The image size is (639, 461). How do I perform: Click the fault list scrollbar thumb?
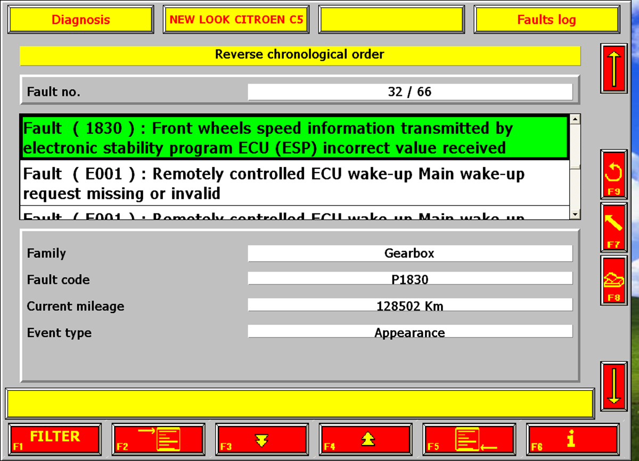point(575,147)
